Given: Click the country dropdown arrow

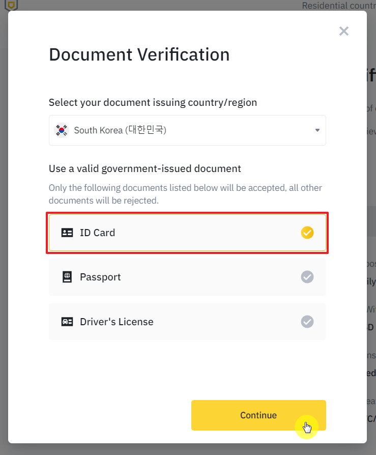Looking at the screenshot, I should (317, 130).
